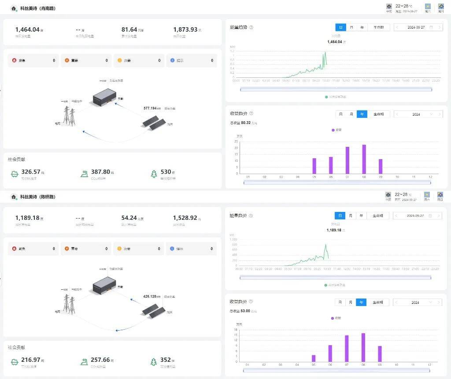451x379 pixels.
Task: Click the CO₂ factory icon beside 387.80
Action: click(84, 174)
